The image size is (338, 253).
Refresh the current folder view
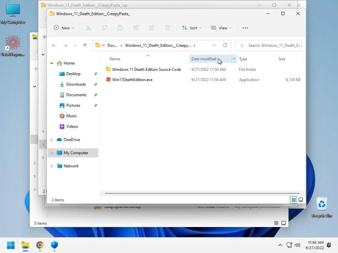tap(225, 45)
